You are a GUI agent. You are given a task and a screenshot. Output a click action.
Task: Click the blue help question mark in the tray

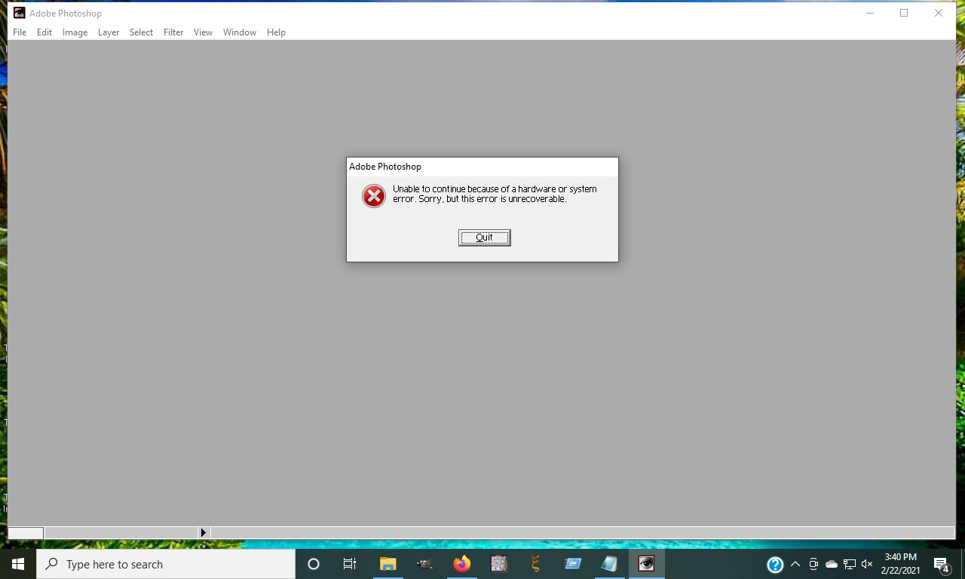(775, 564)
